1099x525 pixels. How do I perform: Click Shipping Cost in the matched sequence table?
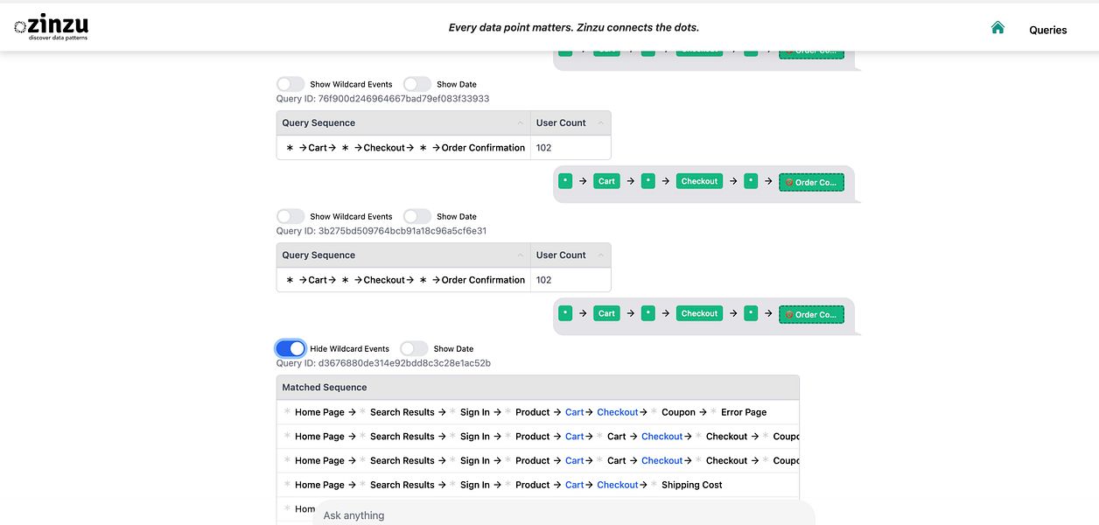692,485
